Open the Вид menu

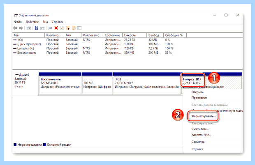[x=45, y=22]
